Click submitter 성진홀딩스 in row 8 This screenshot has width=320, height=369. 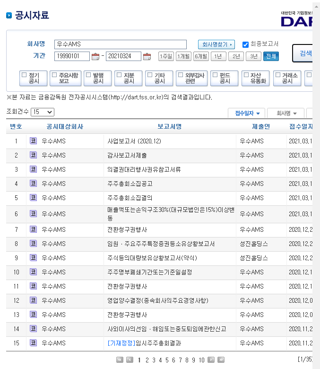click(x=254, y=244)
